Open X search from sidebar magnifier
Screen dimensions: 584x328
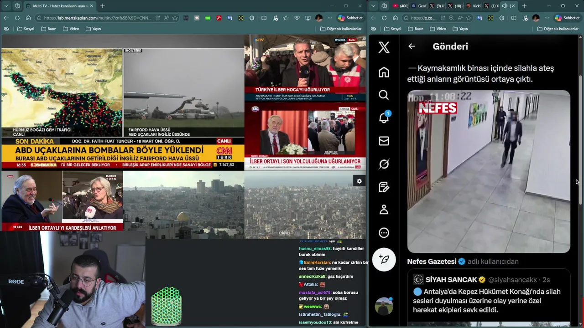coord(384,95)
